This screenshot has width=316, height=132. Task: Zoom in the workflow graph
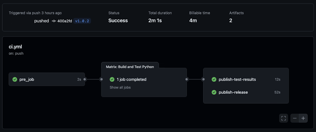(303, 118)
